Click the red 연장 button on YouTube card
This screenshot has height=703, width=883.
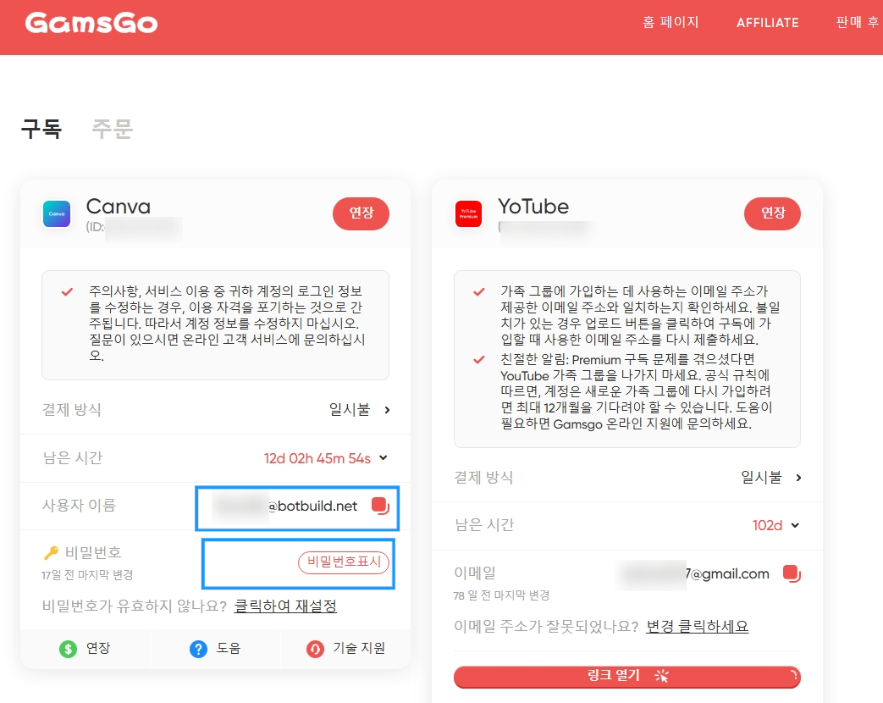(773, 213)
